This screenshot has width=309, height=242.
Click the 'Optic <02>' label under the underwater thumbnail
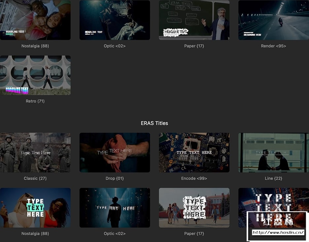click(x=115, y=46)
